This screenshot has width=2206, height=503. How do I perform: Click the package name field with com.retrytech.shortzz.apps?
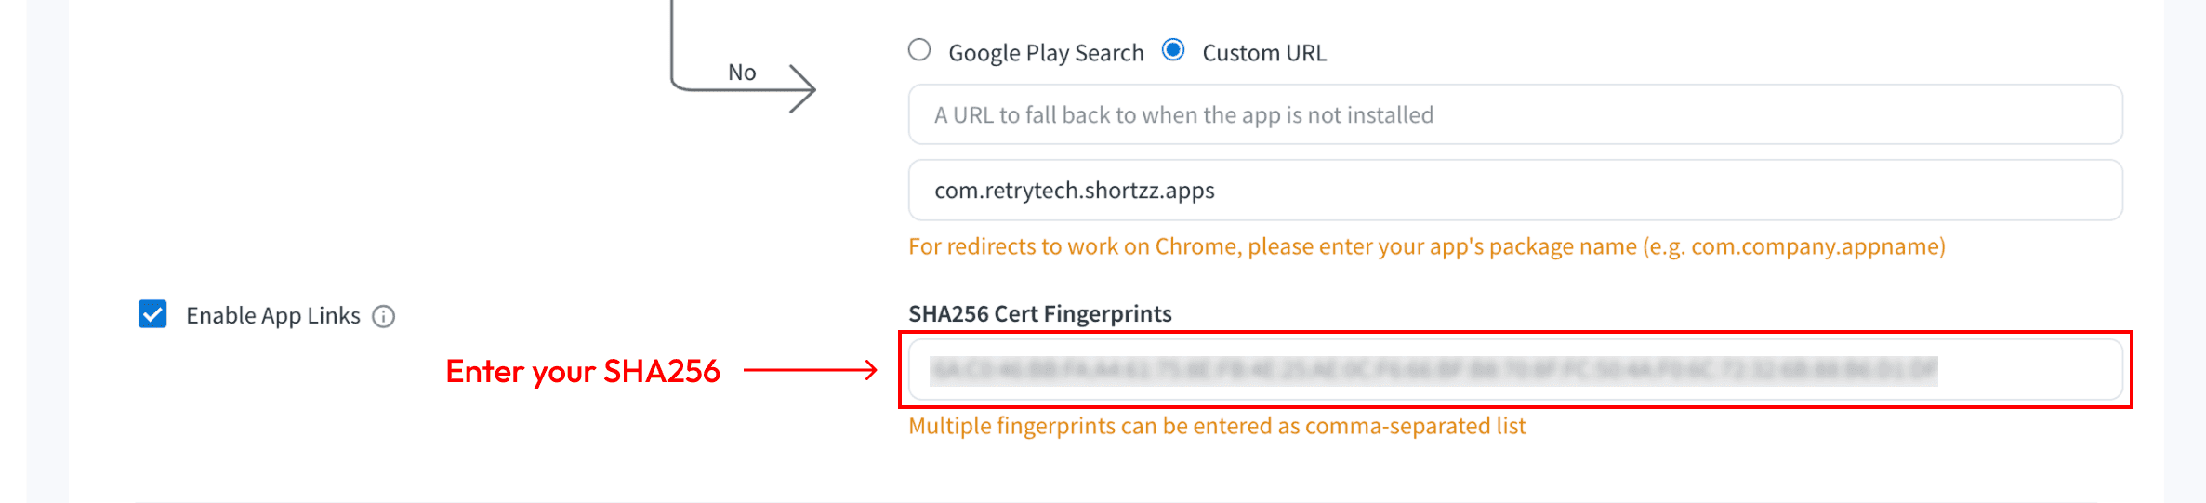pos(1514,191)
